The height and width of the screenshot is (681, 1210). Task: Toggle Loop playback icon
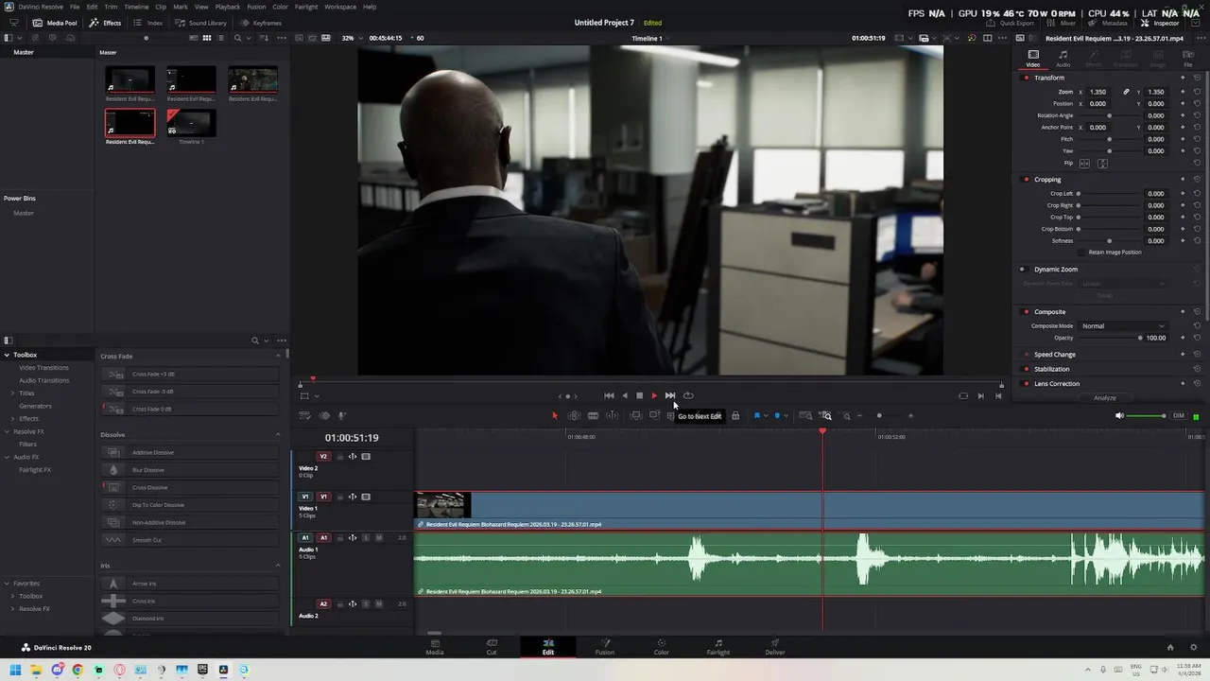pyautogui.click(x=688, y=395)
